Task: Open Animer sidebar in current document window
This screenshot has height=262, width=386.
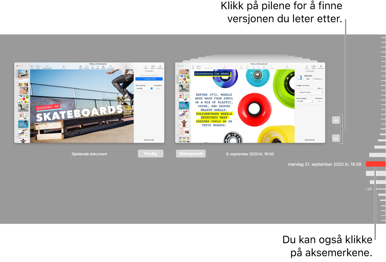Action: click(x=153, y=67)
